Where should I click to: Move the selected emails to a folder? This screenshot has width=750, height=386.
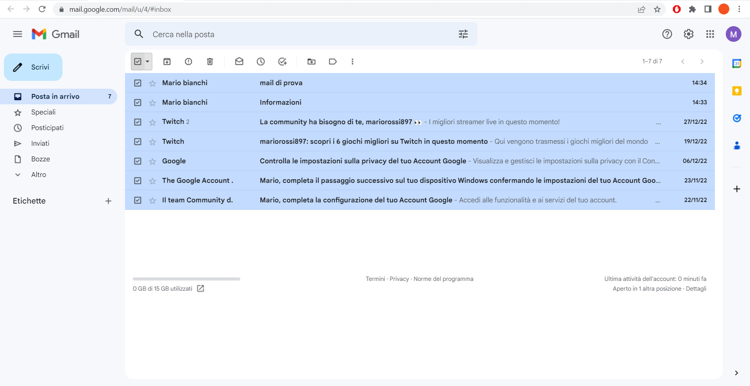(311, 61)
